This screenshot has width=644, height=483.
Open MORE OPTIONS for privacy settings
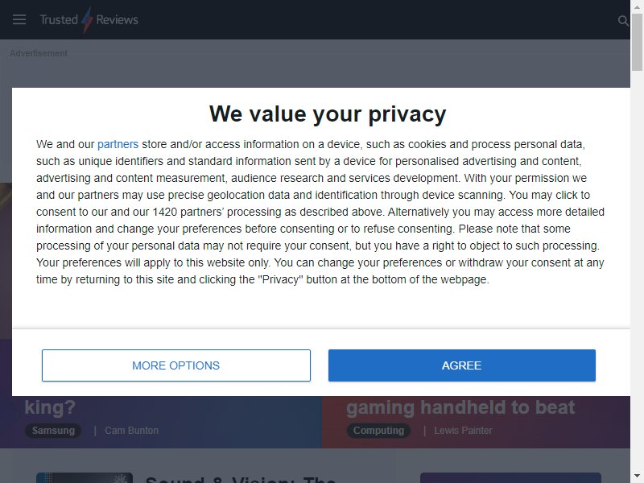pyautogui.click(x=175, y=365)
